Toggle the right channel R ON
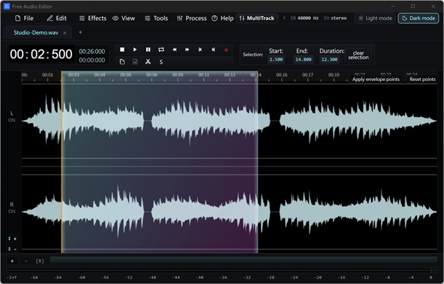 click(x=12, y=208)
